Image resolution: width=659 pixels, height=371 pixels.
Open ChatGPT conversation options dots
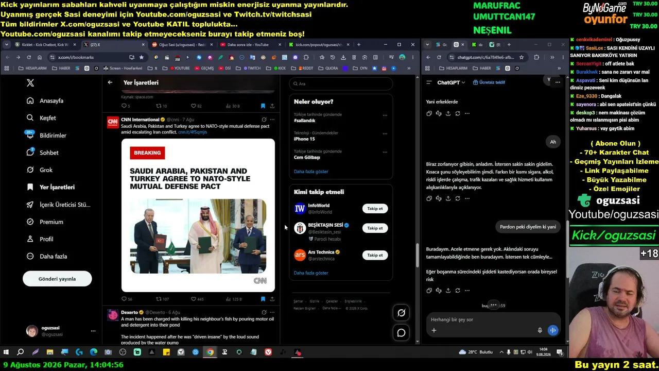point(558,82)
